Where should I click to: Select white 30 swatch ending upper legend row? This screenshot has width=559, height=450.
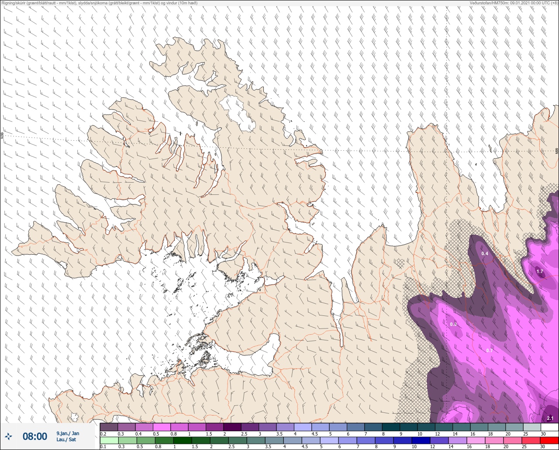(x=549, y=427)
